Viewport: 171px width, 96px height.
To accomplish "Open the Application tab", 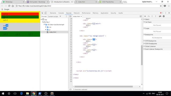I will click(x=104, y=13).
